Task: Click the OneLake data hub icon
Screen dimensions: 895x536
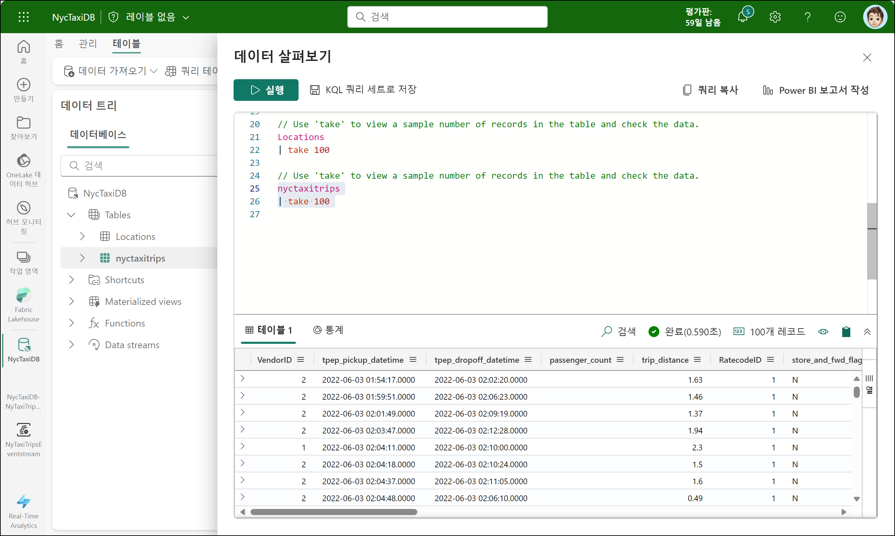Action: point(23,161)
